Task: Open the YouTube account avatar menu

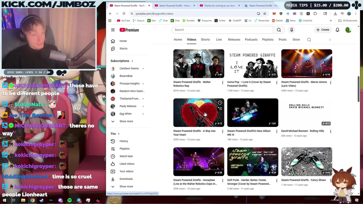Action: 348,30
